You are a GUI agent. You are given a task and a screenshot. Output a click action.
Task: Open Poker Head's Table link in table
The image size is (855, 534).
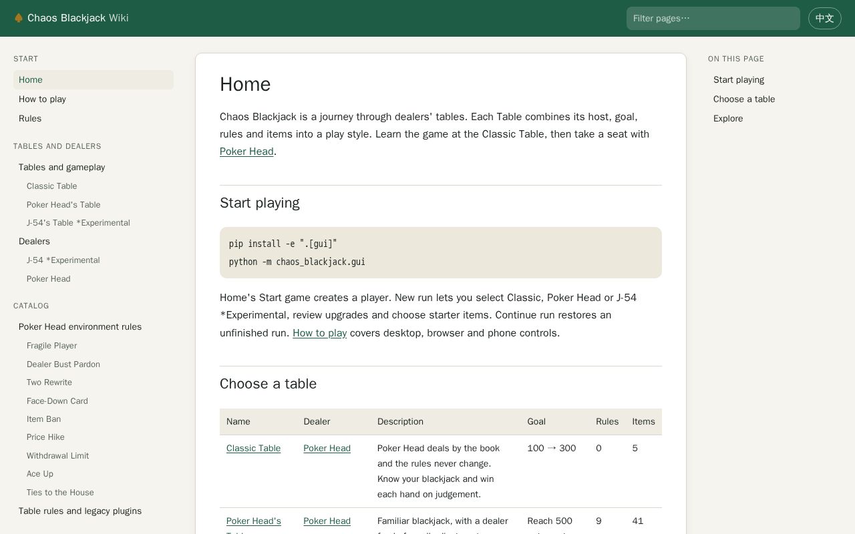[x=254, y=521]
